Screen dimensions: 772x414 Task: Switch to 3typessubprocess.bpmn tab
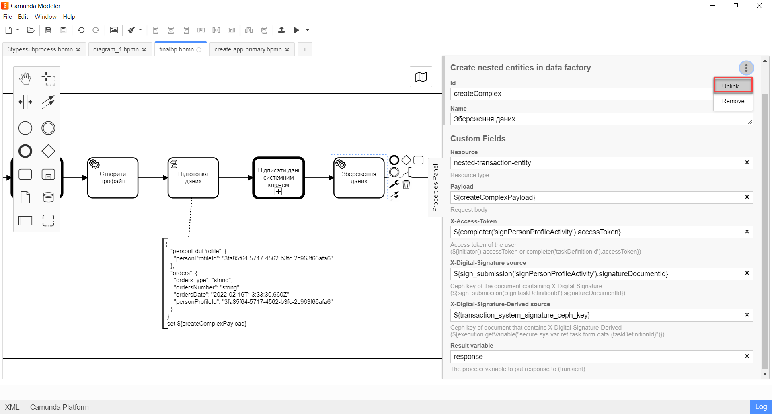pyautogui.click(x=40, y=49)
